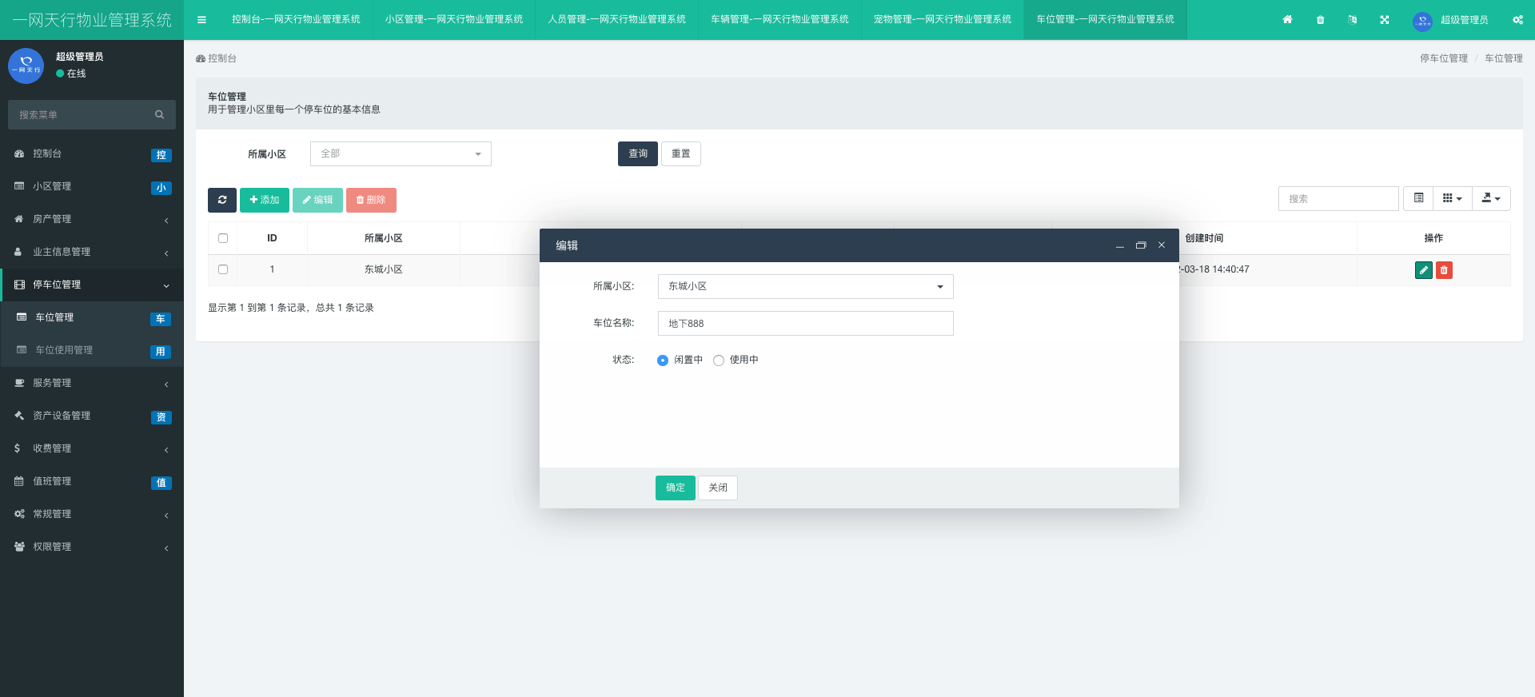Select the 使用中 radio button
The height and width of the screenshot is (697, 1535).
tap(719, 360)
